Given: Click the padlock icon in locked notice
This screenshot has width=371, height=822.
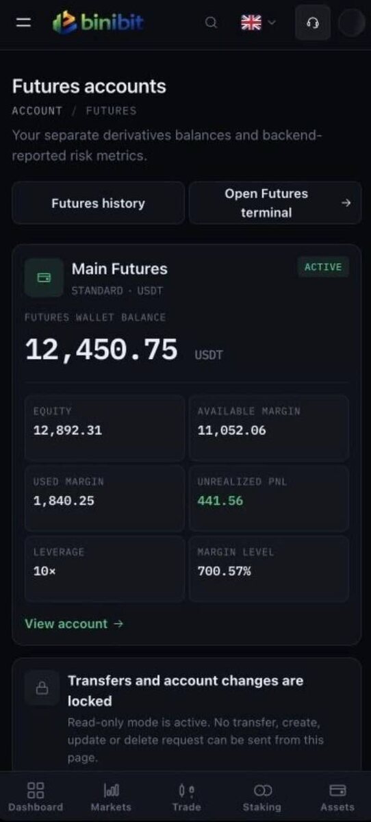Looking at the screenshot, I should [x=42, y=688].
